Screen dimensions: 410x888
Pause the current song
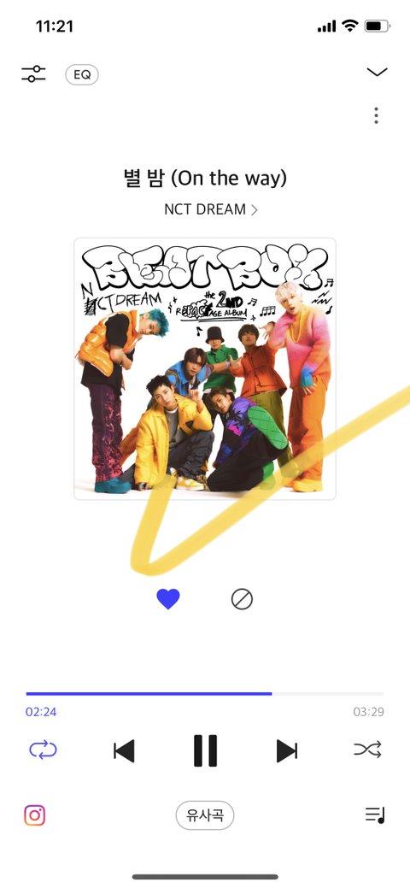tap(205, 751)
